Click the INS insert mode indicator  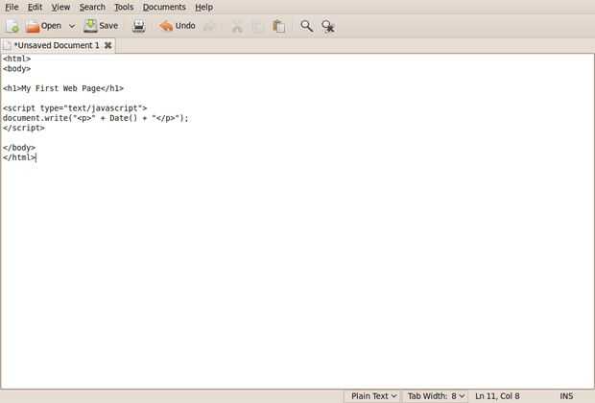[x=566, y=395]
